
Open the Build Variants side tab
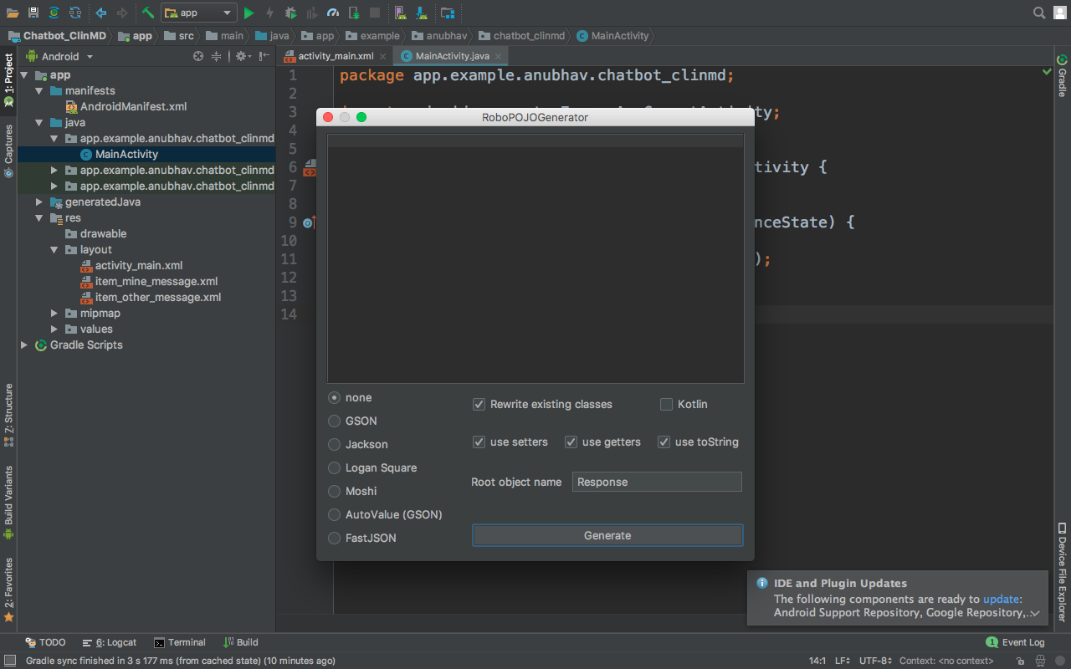click(x=8, y=503)
